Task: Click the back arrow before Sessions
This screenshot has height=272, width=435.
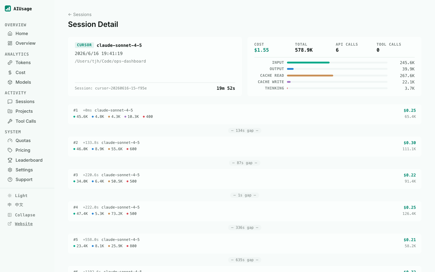Action: 70,15
